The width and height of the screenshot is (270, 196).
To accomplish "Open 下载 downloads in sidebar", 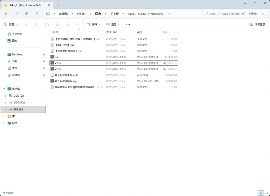I will click(12, 61).
